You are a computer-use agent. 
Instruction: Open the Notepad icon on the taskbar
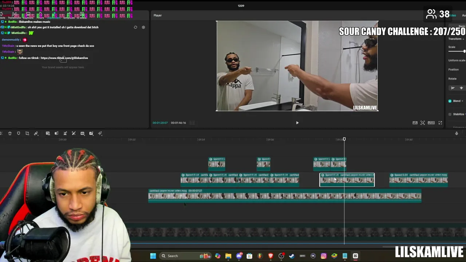pos(345,256)
